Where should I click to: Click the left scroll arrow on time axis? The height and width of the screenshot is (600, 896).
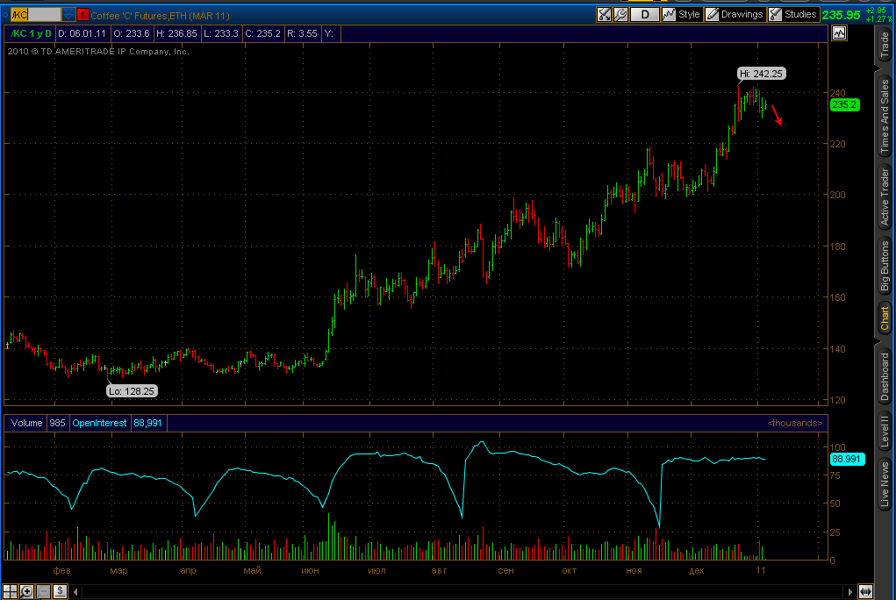coord(75,591)
